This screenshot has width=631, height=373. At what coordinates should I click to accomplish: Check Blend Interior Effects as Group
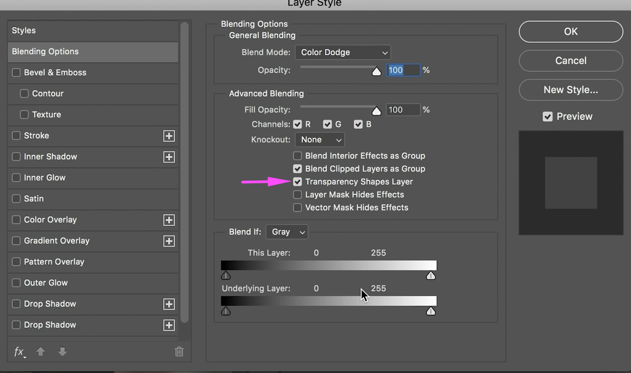(x=297, y=156)
